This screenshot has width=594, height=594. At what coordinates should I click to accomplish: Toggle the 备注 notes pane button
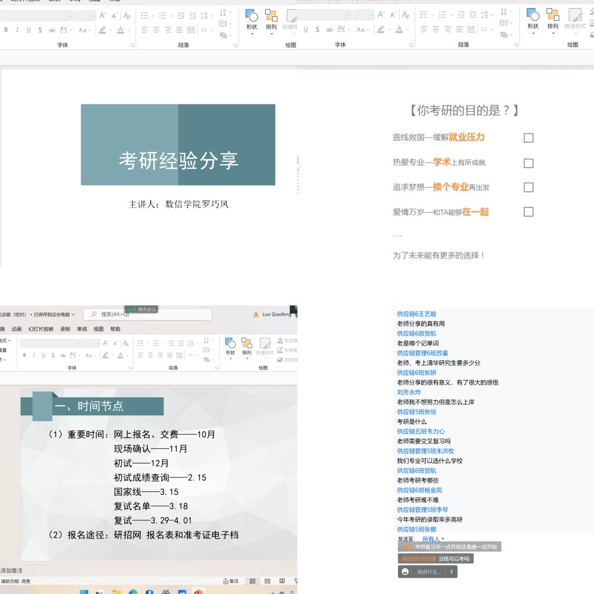coord(231,581)
